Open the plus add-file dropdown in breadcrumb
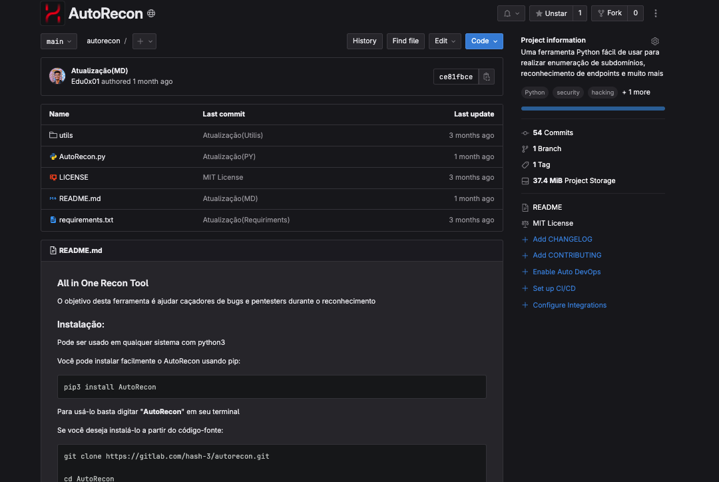The image size is (719, 482). point(144,41)
